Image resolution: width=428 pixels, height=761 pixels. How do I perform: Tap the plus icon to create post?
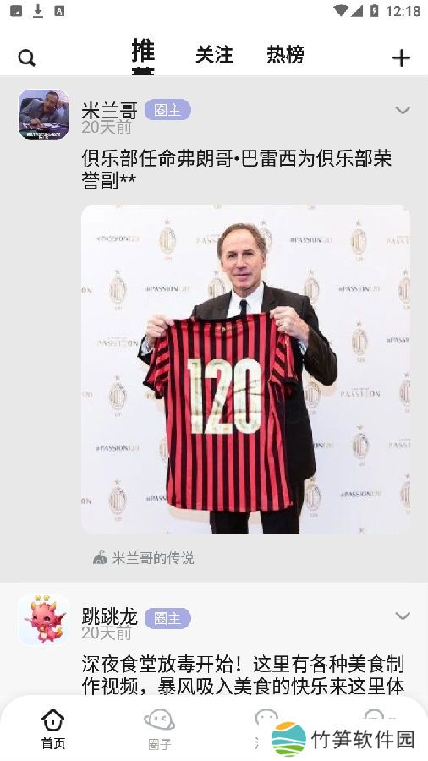pos(401,58)
